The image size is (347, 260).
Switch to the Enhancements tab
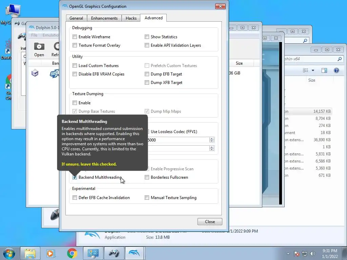[104, 18]
